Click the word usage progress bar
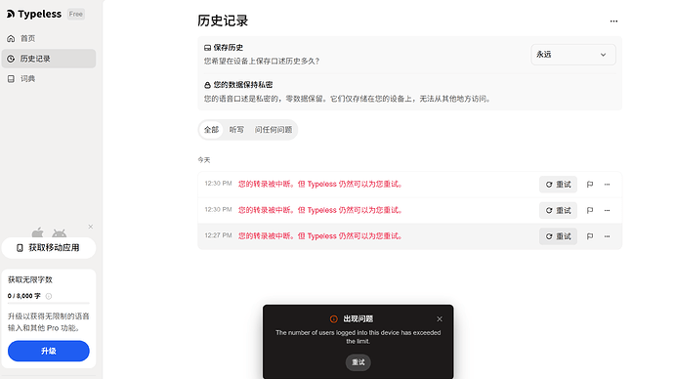This screenshot has height=379, width=674. point(49,304)
